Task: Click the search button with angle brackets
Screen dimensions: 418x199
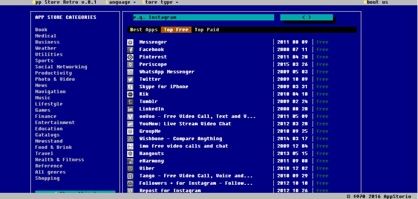Action: coord(307,17)
